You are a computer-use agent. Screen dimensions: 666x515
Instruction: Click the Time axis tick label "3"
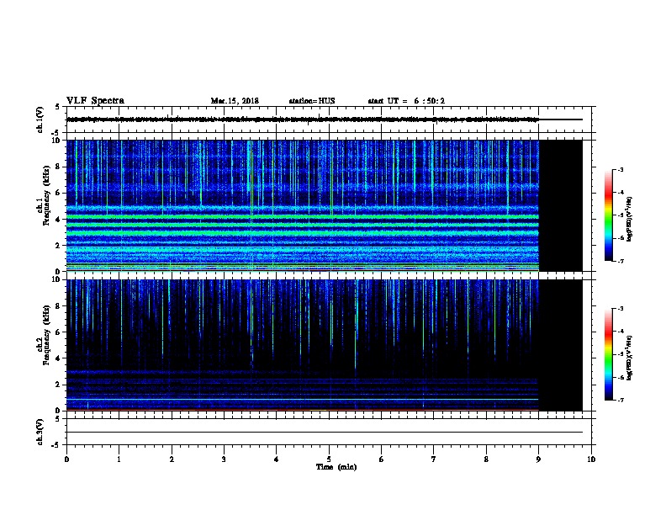pos(224,459)
